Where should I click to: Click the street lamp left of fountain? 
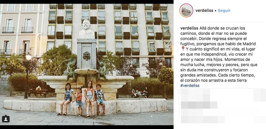[x=27, y=75]
